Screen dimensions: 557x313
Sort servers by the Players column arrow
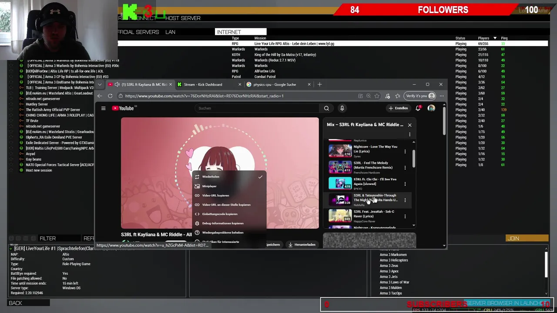495,38
